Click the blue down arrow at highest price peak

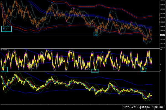coord(52,3)
